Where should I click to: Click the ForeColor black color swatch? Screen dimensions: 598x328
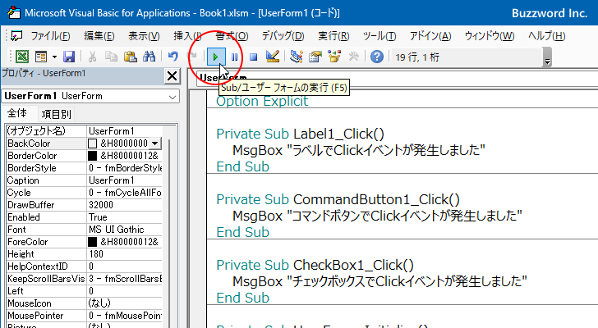[92, 242]
